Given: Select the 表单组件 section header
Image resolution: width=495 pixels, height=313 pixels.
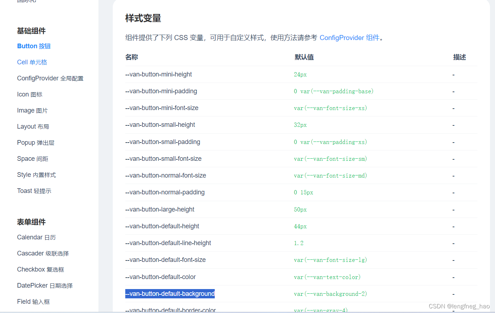Looking at the screenshot, I should point(31,222).
